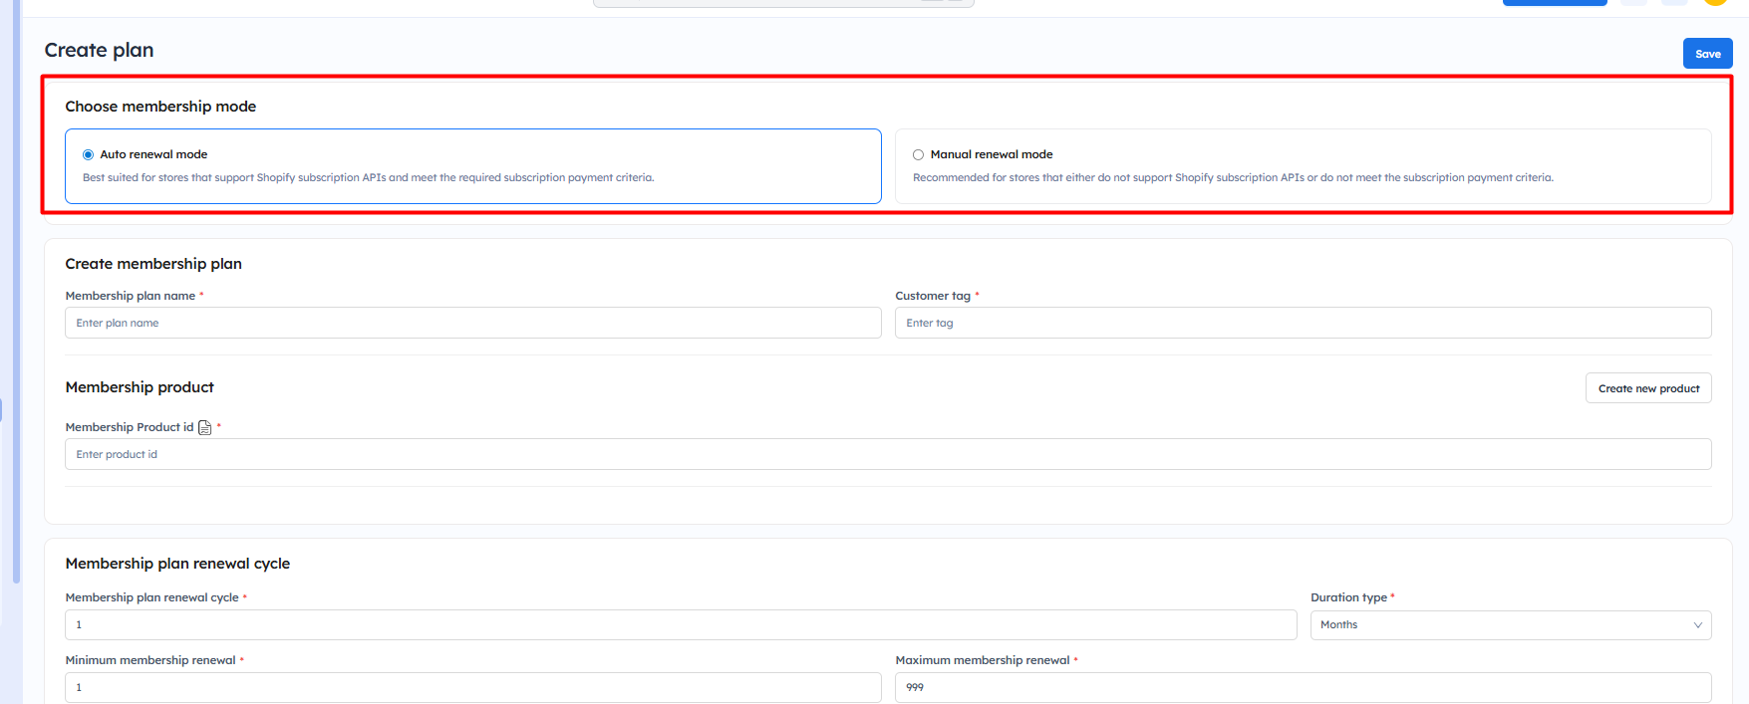The width and height of the screenshot is (1749, 704).
Task: Click the Create new product button
Action: [x=1647, y=388]
